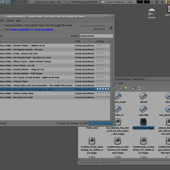
Task: Select song 'Daniel Letterle - I Sing for You'
Action: coord(55,69)
